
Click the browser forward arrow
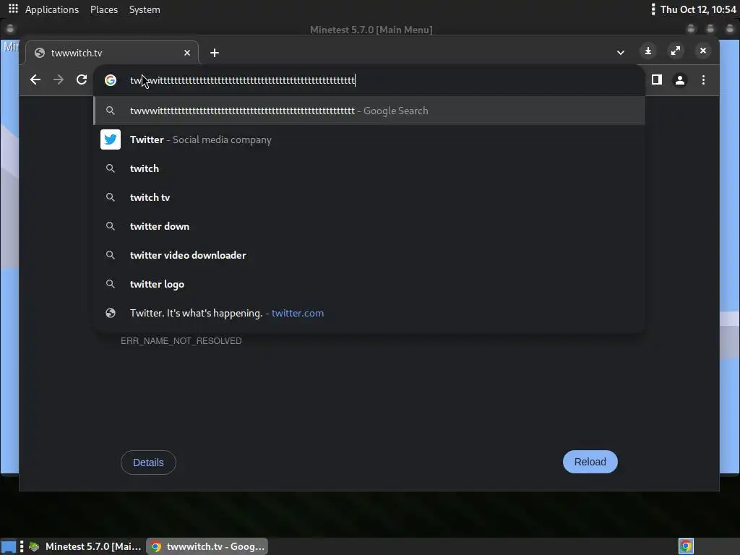[59, 79]
